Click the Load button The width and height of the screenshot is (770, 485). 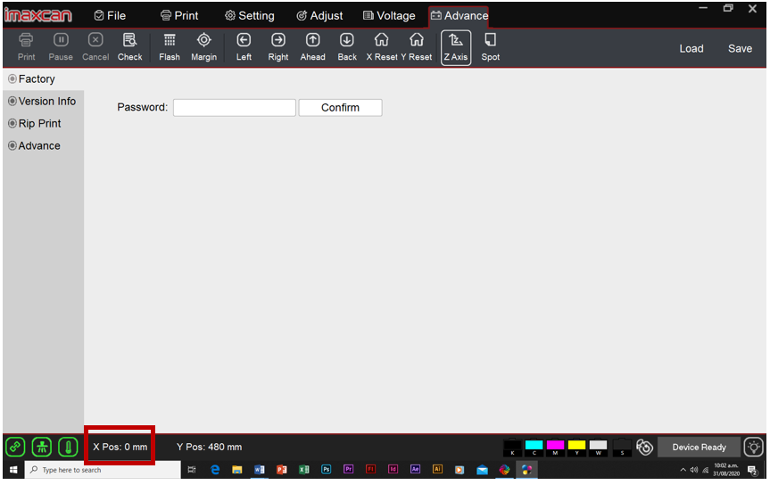click(x=691, y=49)
